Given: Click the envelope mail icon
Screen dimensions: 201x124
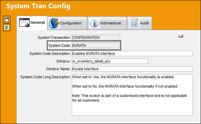Looking at the screenshot, I should [x=180, y=35].
